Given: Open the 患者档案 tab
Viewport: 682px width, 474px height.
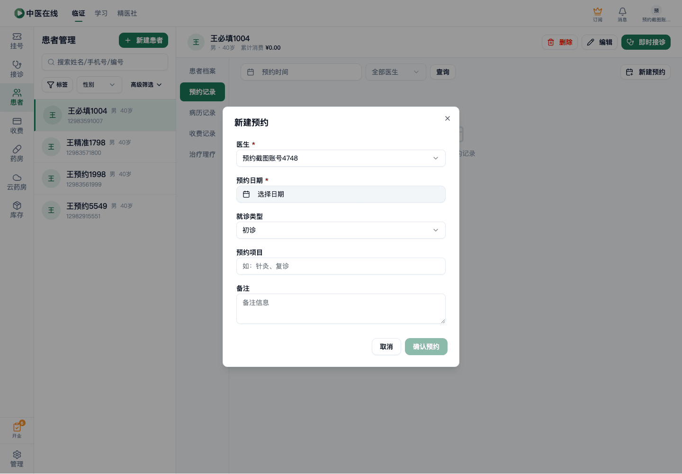Looking at the screenshot, I should pyautogui.click(x=202, y=71).
